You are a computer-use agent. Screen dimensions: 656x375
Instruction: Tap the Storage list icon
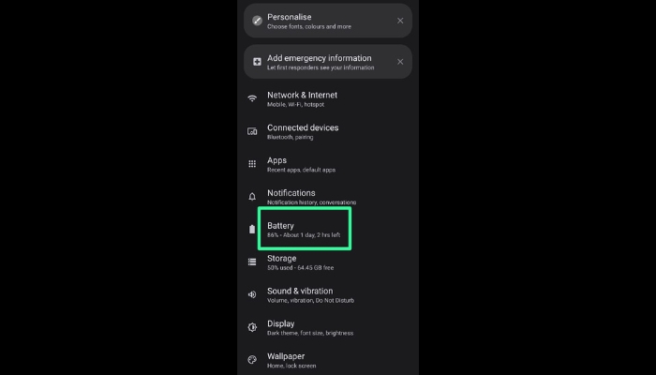click(x=252, y=262)
